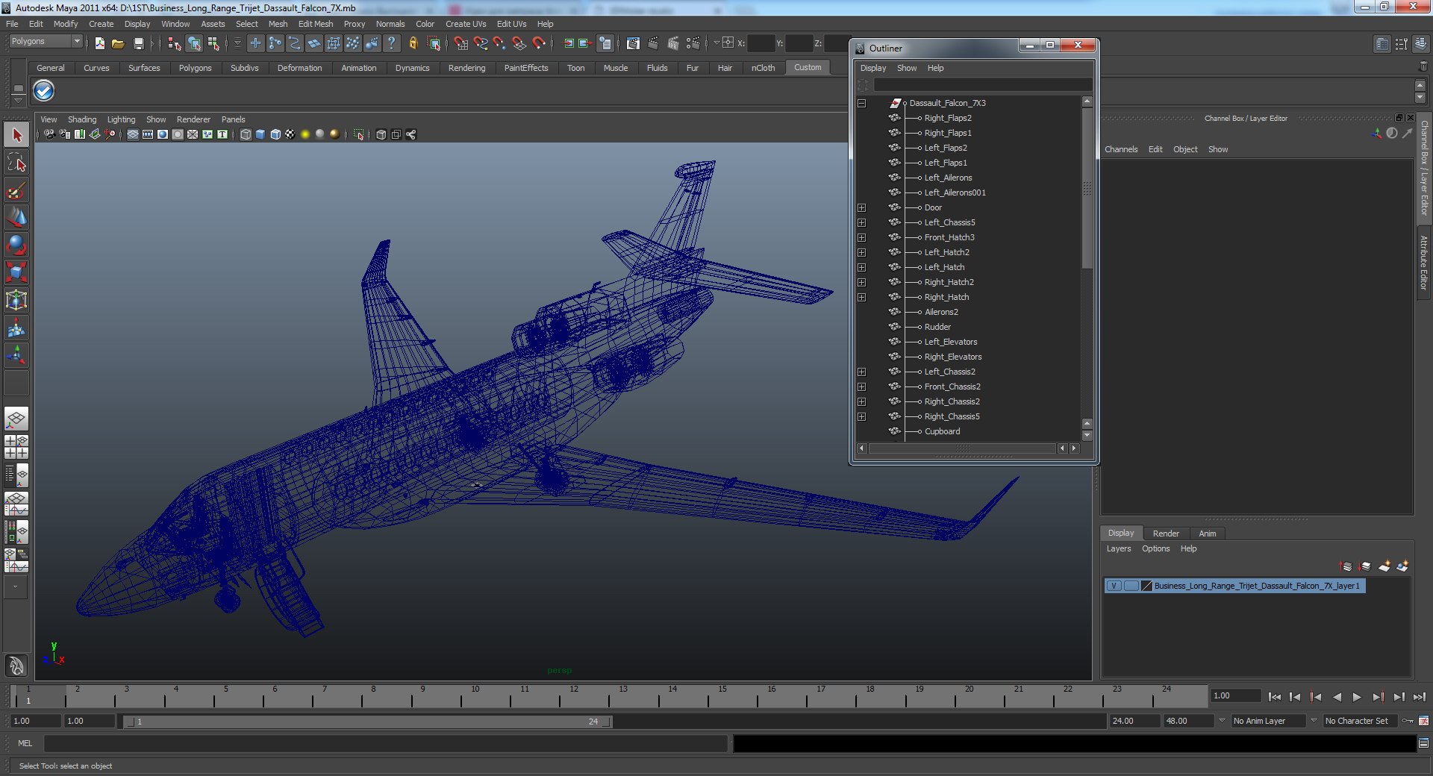Switch to single perspective view layout
Image resolution: width=1433 pixels, height=776 pixels.
point(16,419)
